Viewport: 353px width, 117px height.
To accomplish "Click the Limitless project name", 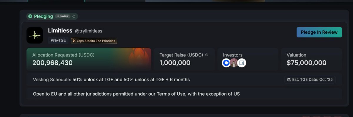I will 60,31.
